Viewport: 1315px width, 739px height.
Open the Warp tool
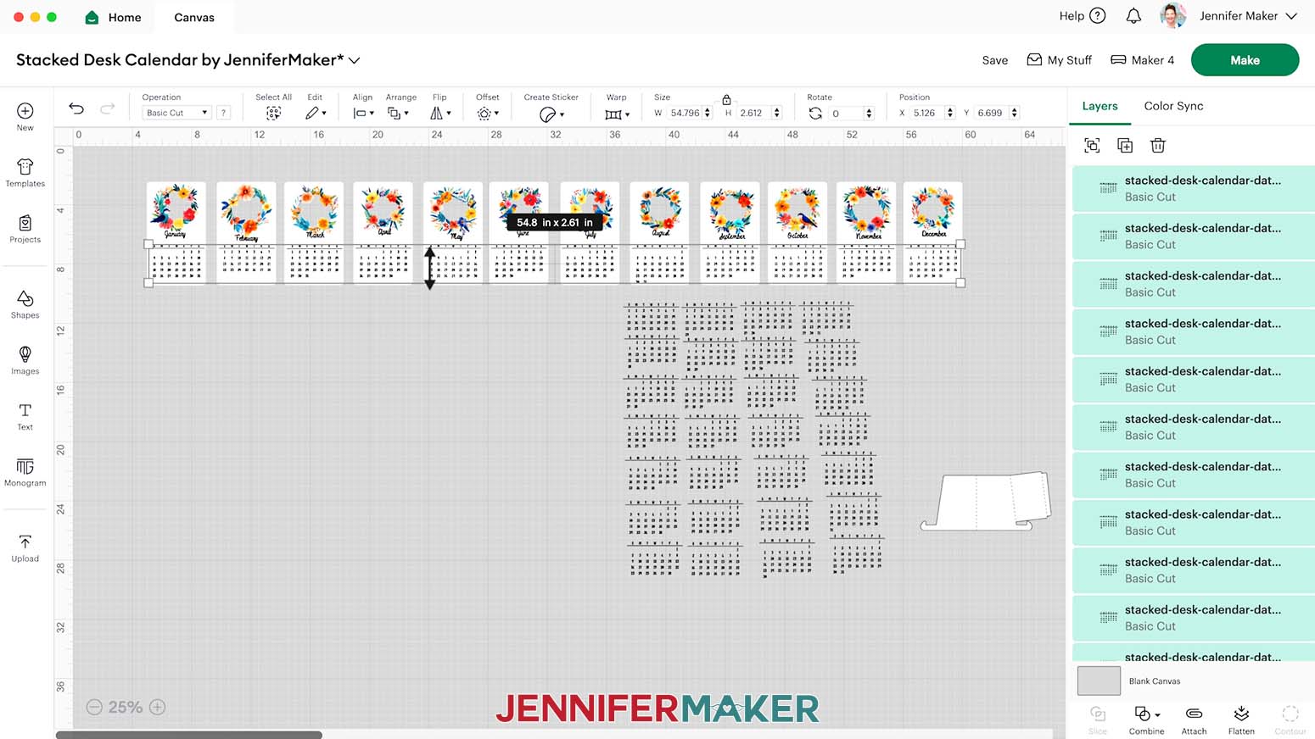617,114
